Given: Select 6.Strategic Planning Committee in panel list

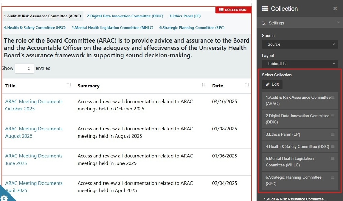Looking at the screenshot, I should click(x=300, y=181).
